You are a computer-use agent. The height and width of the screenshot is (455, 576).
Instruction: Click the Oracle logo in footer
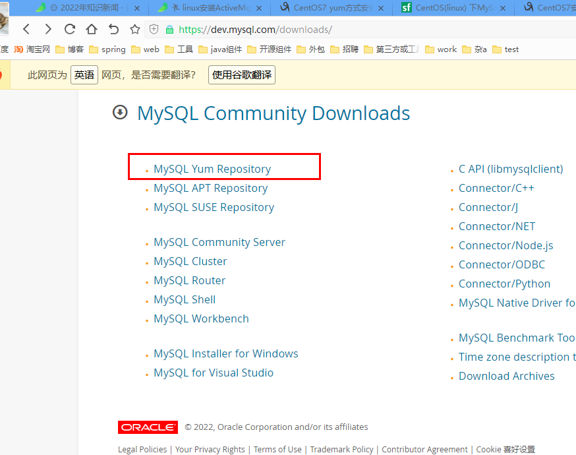coord(148,427)
